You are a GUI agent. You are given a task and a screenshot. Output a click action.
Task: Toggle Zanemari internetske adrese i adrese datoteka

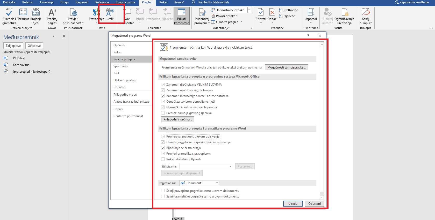163,96
